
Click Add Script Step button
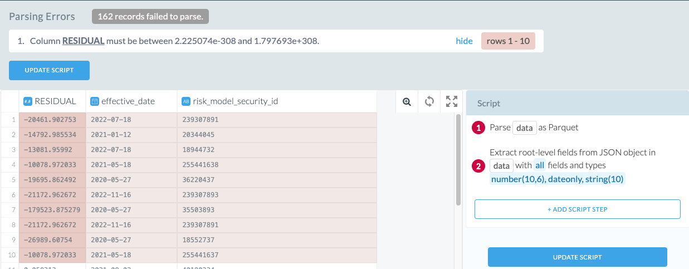[577, 209]
